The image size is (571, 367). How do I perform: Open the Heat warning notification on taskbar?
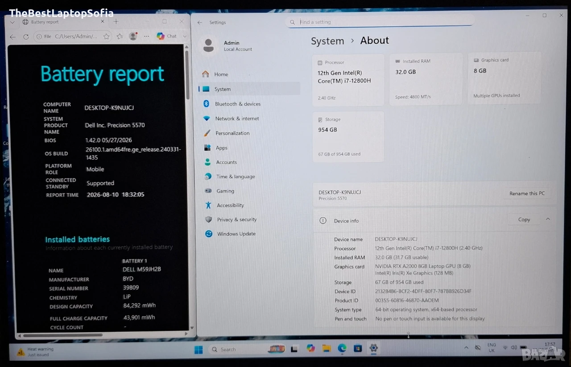(36, 352)
